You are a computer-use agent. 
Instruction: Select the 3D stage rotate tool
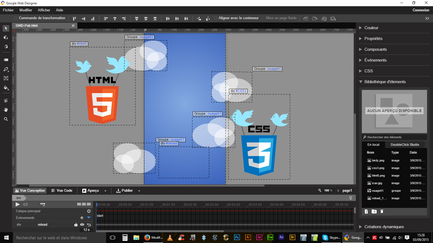coord(6,100)
